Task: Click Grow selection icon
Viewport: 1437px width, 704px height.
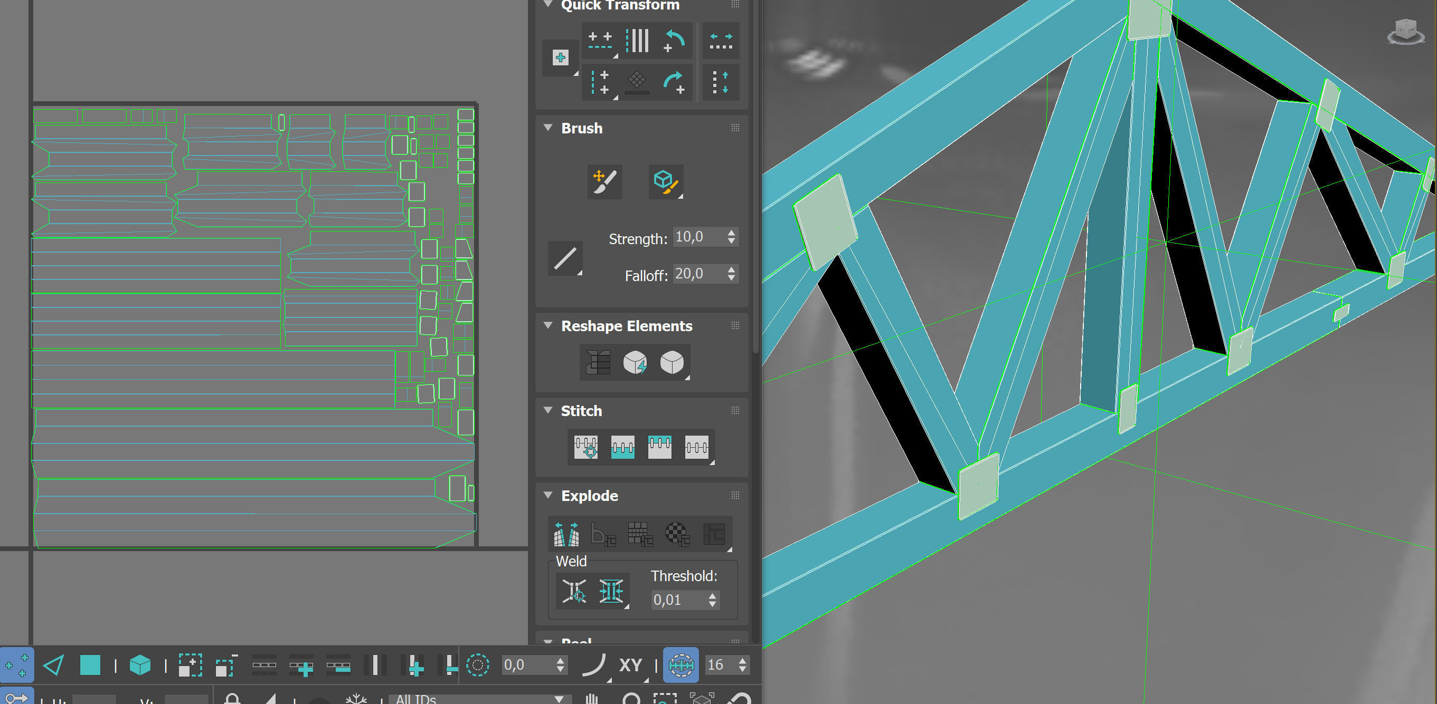Action: click(x=190, y=665)
